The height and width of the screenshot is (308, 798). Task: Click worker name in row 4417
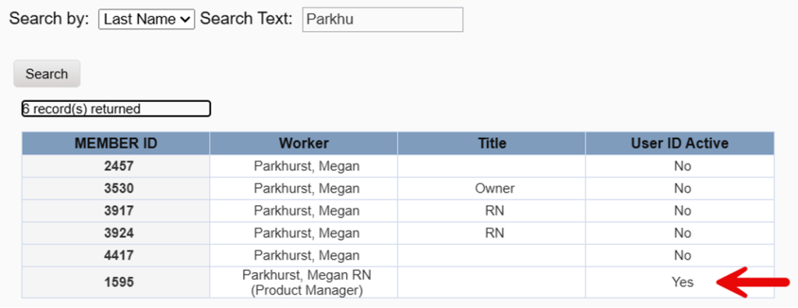click(307, 256)
